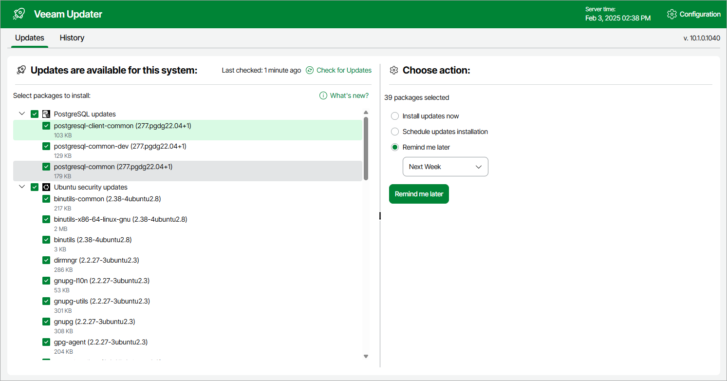Click the Ubuntu security updates group label
The height and width of the screenshot is (381, 727).
click(x=91, y=187)
